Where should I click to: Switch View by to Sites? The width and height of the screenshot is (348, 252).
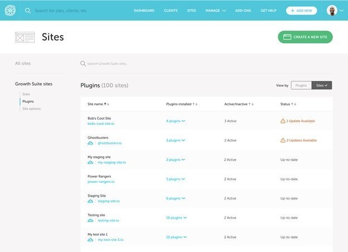coord(322,85)
